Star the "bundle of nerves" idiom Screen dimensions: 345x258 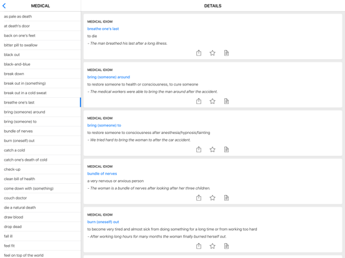(x=212, y=198)
